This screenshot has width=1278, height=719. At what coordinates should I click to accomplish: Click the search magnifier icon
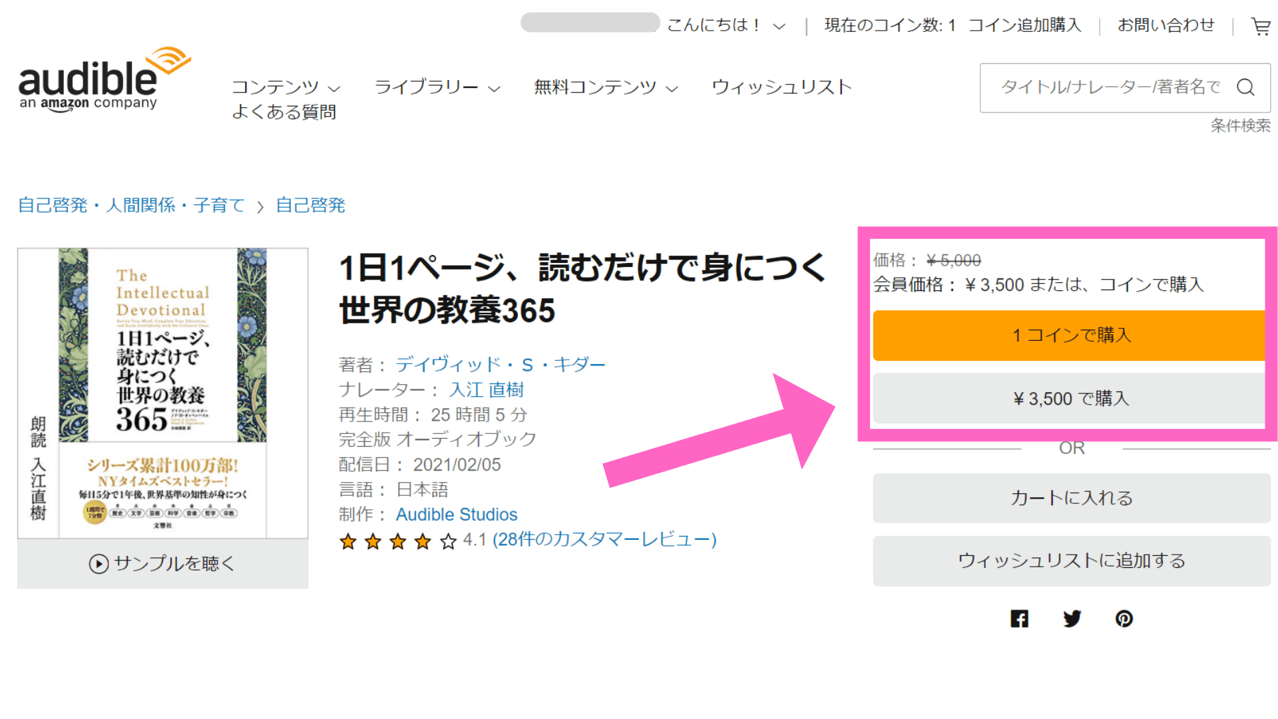(x=1245, y=87)
